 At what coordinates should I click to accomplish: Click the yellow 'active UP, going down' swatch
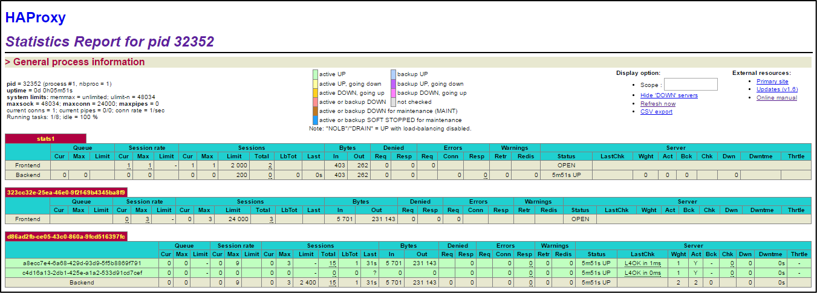click(x=315, y=84)
